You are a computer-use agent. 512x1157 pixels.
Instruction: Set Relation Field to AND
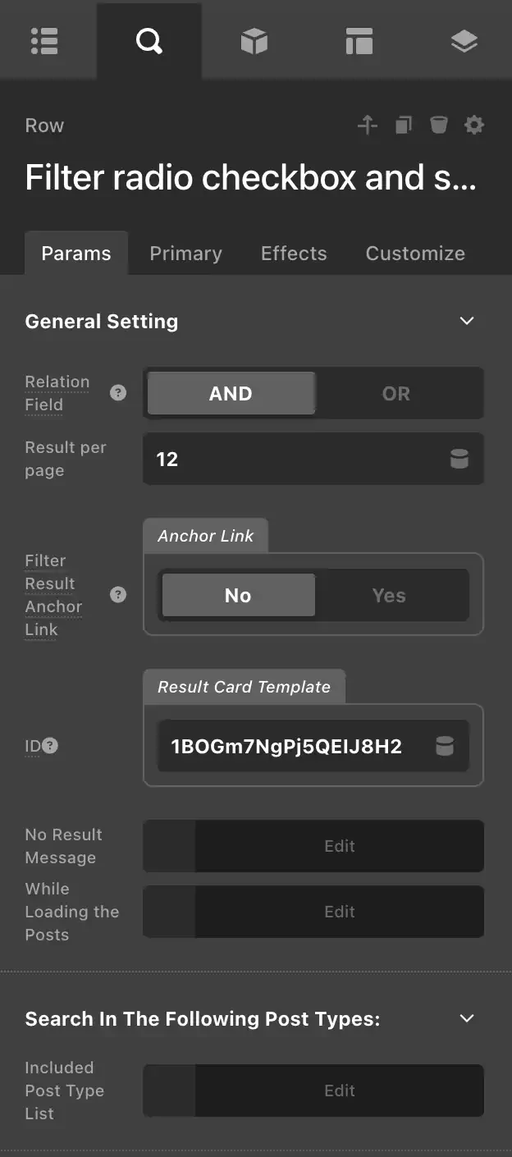[x=231, y=393]
